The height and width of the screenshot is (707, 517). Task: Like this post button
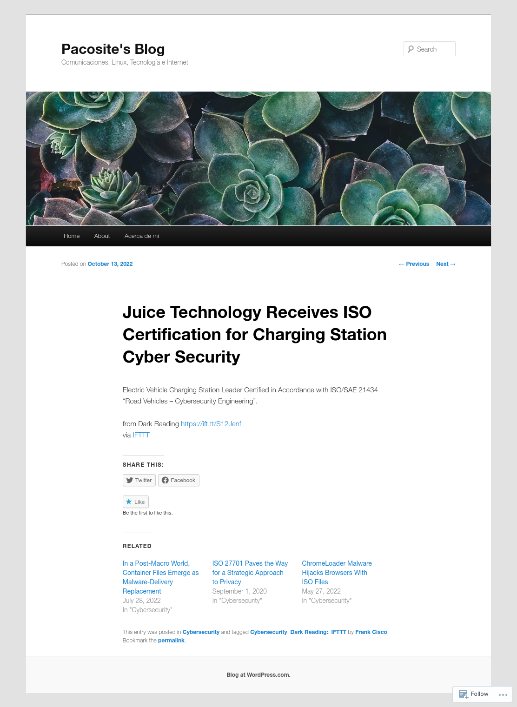tap(136, 502)
